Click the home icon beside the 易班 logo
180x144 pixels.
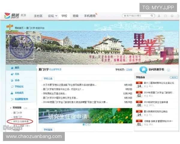23,15
